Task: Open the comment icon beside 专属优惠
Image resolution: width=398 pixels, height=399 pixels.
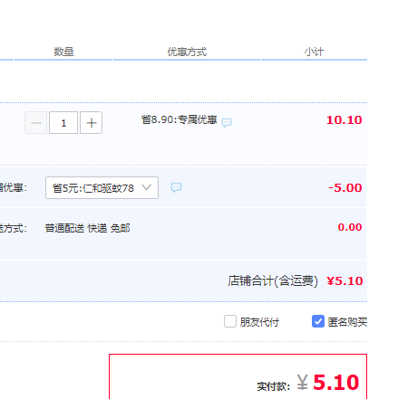Action: coord(227,122)
